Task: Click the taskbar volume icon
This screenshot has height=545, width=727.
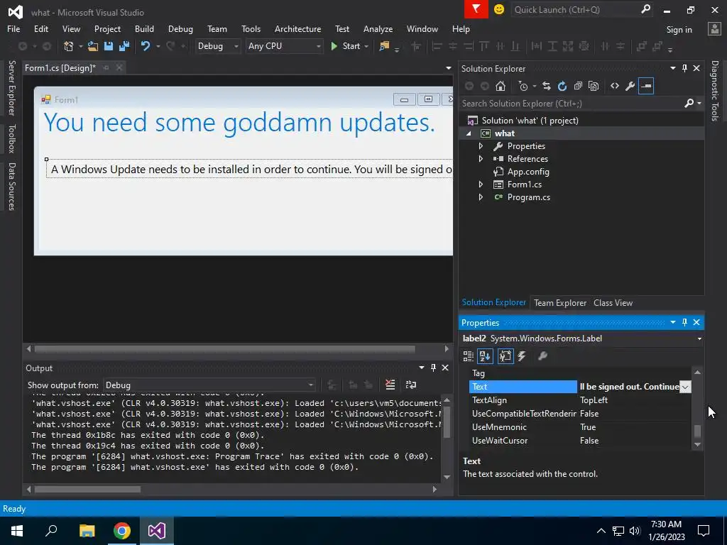Action: point(634,531)
